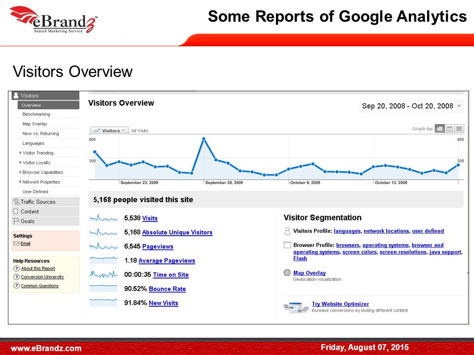Click the Pageviews sparkline
Viewport: 474px width, 355px height.
(103, 247)
